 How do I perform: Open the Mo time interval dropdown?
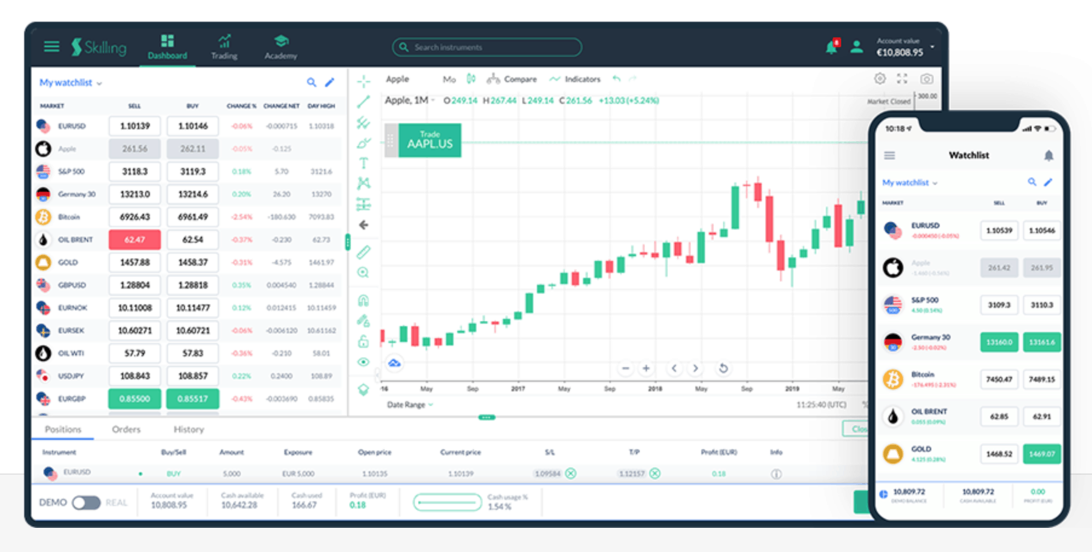click(x=449, y=79)
